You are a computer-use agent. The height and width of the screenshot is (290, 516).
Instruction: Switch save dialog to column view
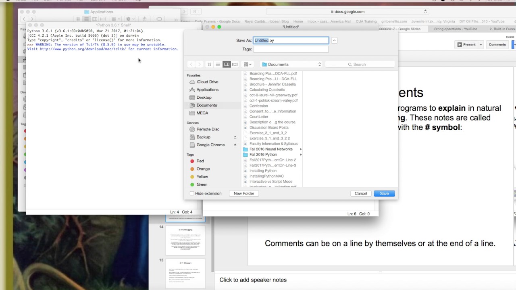click(x=227, y=64)
